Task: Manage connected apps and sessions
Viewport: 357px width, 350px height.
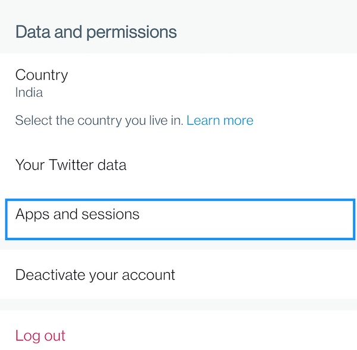Action: (77, 214)
